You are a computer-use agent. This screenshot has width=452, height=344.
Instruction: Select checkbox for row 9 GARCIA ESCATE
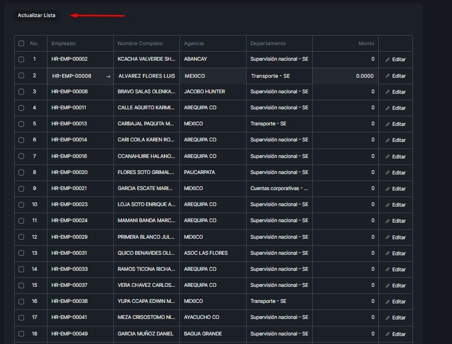(21, 189)
